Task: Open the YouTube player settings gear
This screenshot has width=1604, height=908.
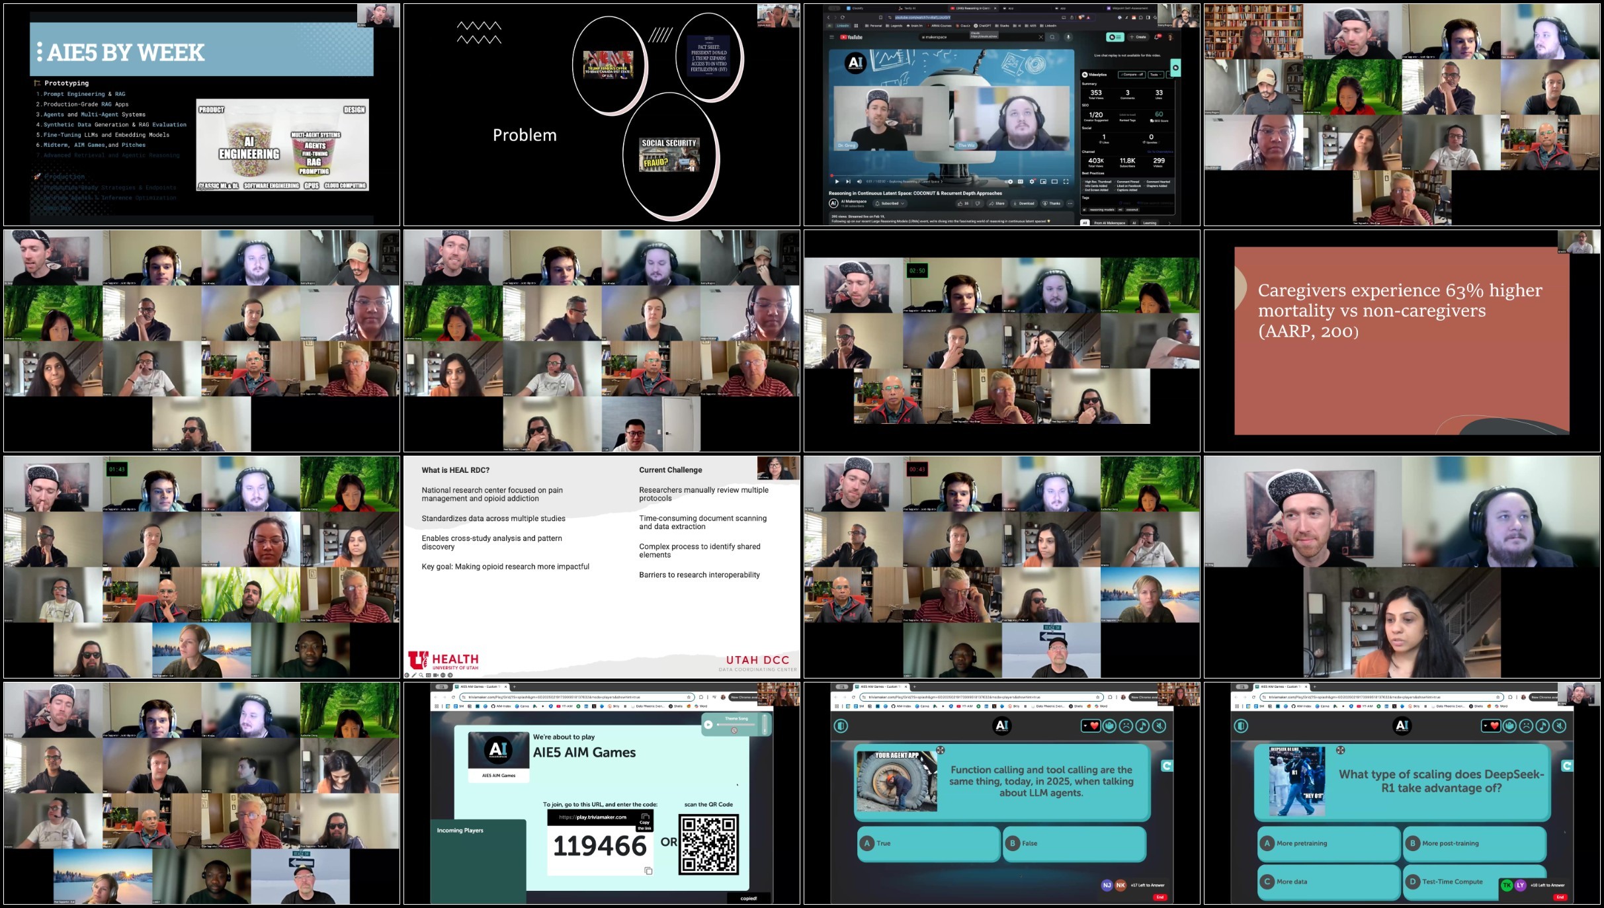Action: click(1032, 181)
